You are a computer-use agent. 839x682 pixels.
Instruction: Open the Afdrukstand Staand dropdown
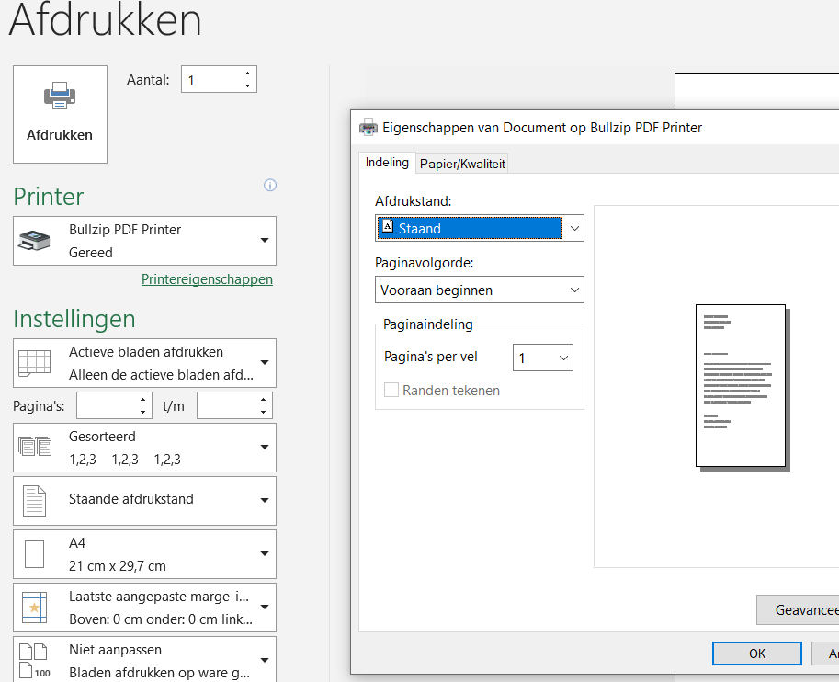(x=574, y=228)
